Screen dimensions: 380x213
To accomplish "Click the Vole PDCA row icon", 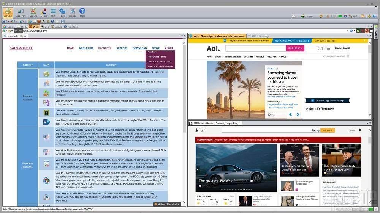I will (46, 180).
